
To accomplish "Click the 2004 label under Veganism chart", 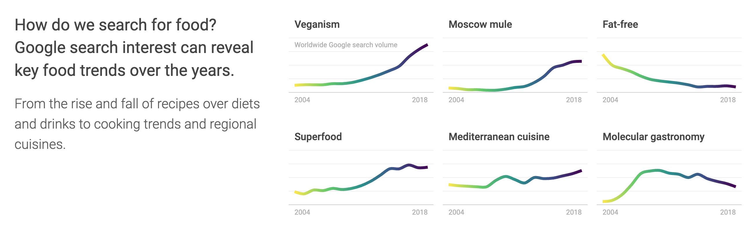I will [x=302, y=100].
